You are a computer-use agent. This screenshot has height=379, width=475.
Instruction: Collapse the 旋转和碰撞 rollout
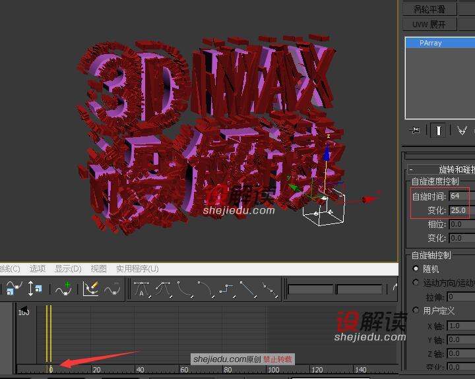click(x=441, y=169)
